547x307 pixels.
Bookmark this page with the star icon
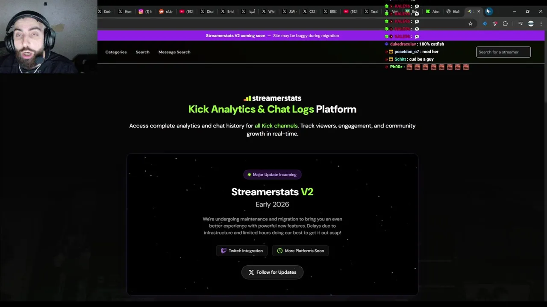[471, 24]
